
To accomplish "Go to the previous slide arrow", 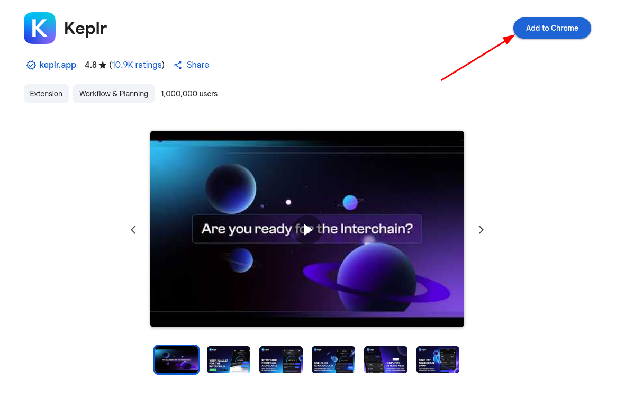I will 133,230.
